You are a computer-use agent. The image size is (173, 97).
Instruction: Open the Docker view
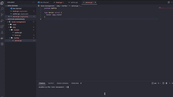click(x=2, y=38)
